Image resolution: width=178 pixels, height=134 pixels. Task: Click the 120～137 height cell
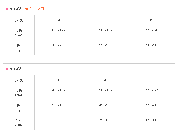[105, 30]
